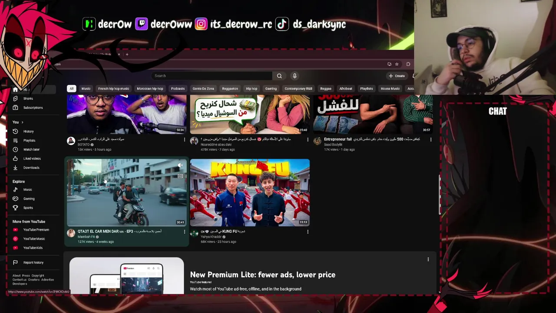Open options menu for Noureddine abas daki video

[308, 140]
